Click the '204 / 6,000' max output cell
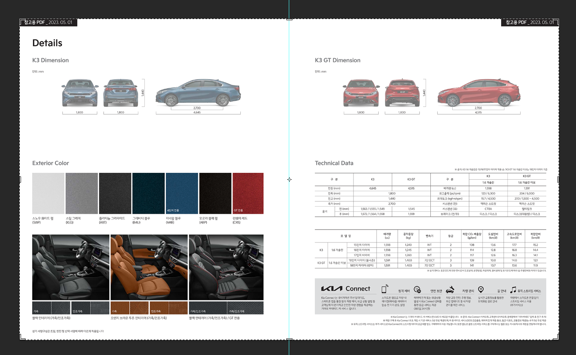This screenshot has width=576, height=355. click(x=527, y=193)
